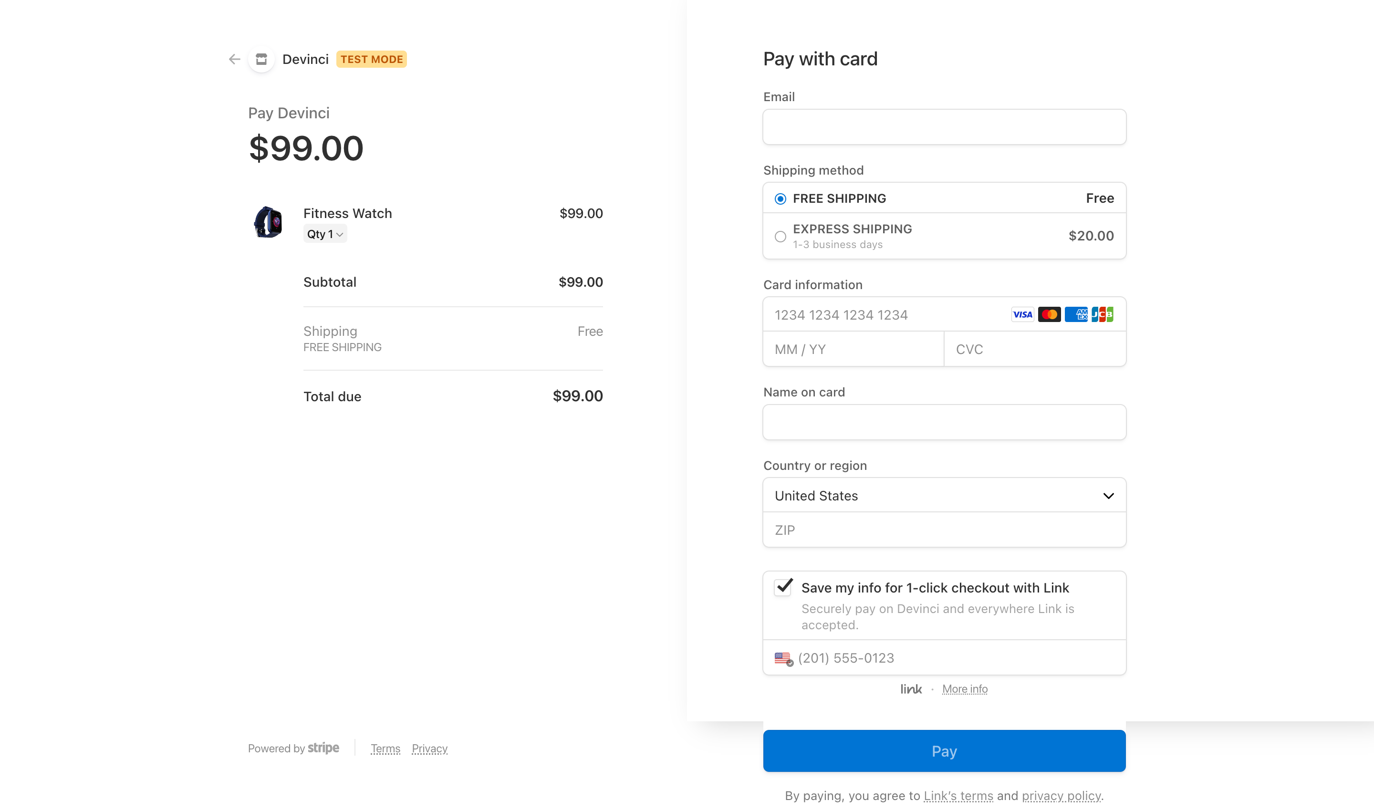
Task: Click the Pay button
Action: (x=944, y=750)
